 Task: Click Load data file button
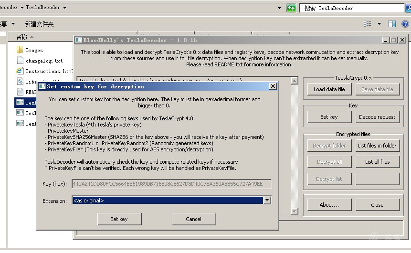[x=329, y=89]
